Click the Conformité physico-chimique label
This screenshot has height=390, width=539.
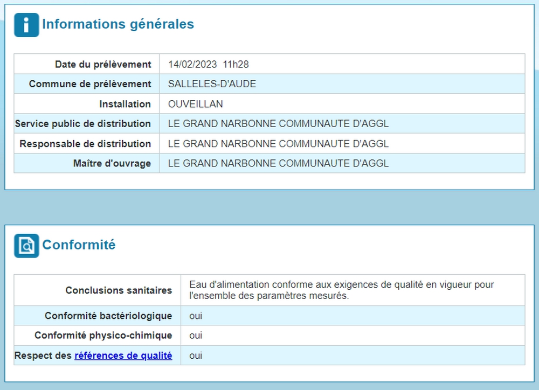[x=103, y=336]
